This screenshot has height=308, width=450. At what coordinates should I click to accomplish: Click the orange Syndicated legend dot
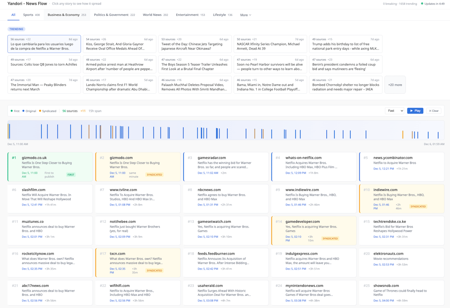40,111
